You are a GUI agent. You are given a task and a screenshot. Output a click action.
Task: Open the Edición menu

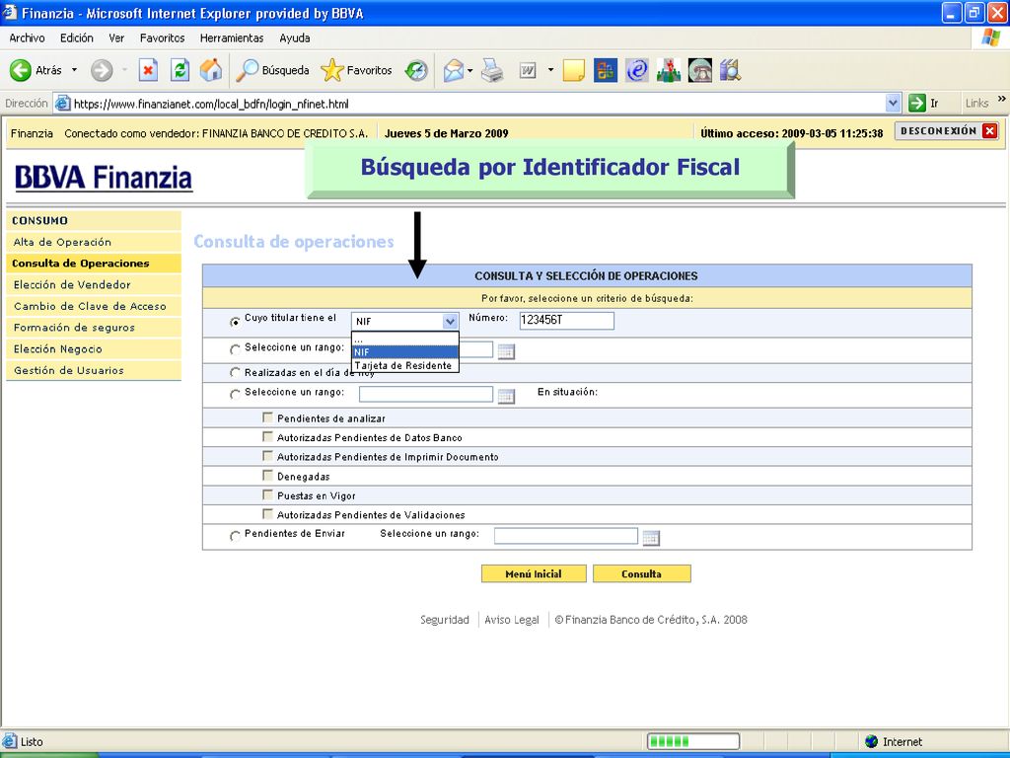click(77, 38)
